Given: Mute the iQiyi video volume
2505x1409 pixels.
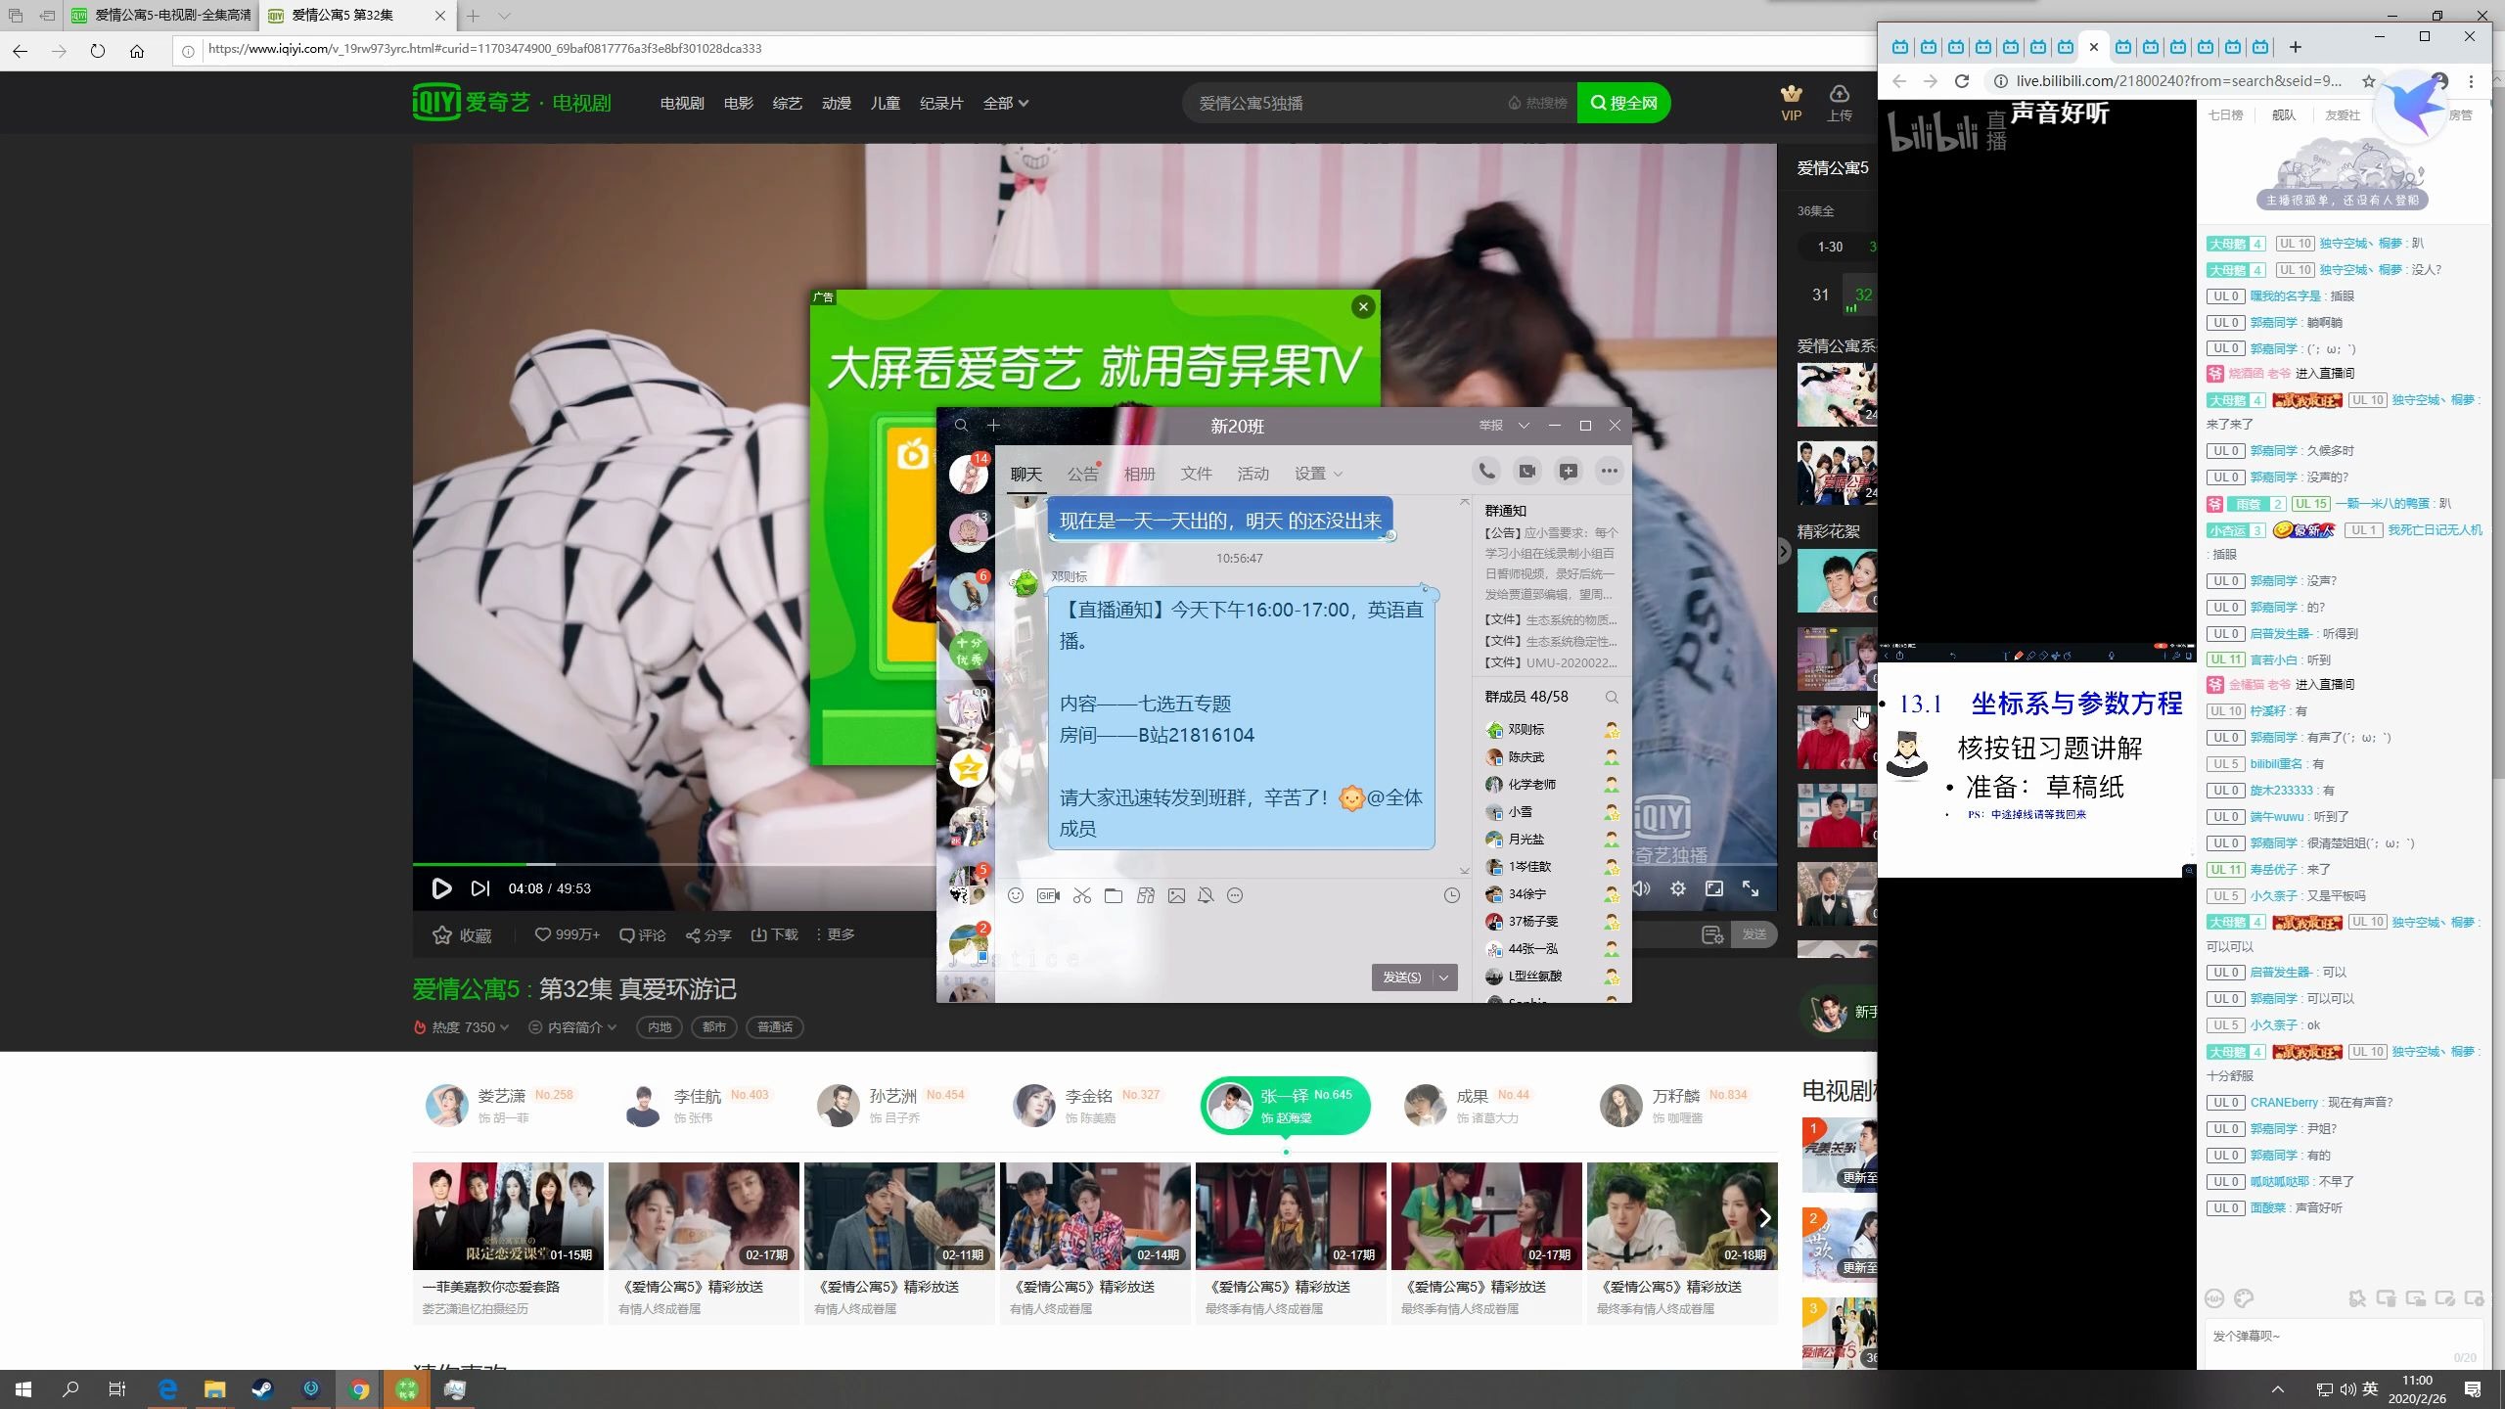Looking at the screenshot, I should pos(1642,888).
